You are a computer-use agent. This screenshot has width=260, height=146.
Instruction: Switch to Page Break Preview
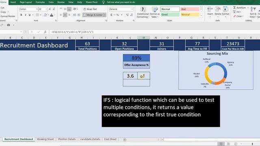pyautogui.click(x=236, y=144)
